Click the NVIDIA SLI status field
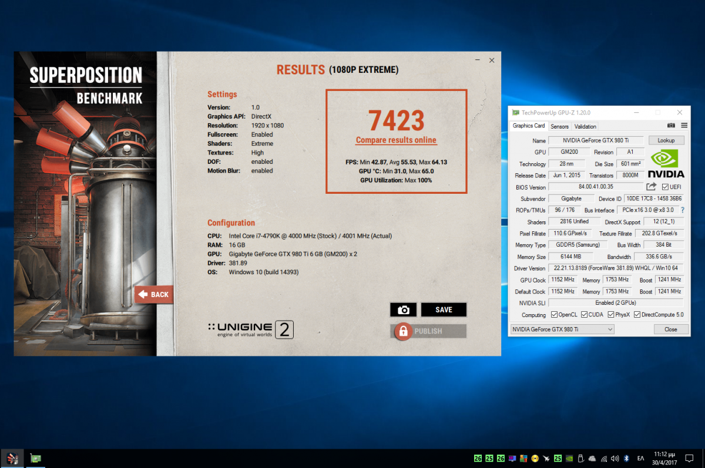This screenshot has width=705, height=468. tap(616, 303)
